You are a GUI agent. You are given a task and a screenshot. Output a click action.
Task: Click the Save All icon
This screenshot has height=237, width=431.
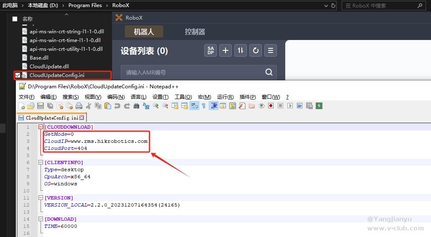(x=50, y=106)
